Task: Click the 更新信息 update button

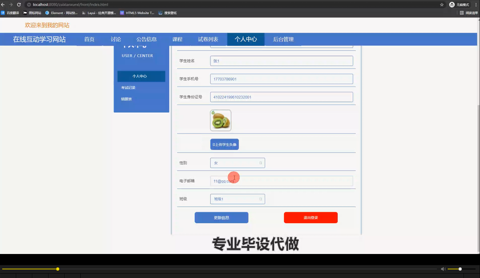Action: [x=221, y=217]
